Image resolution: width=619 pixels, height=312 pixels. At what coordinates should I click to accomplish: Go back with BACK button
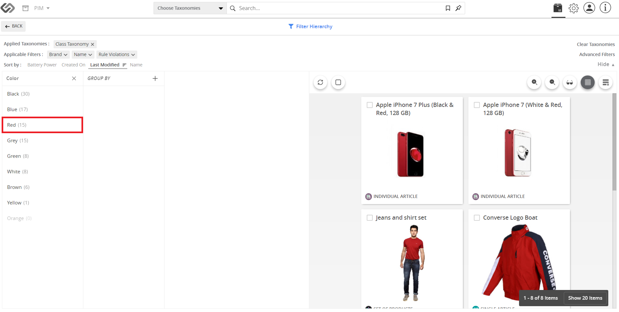(14, 26)
